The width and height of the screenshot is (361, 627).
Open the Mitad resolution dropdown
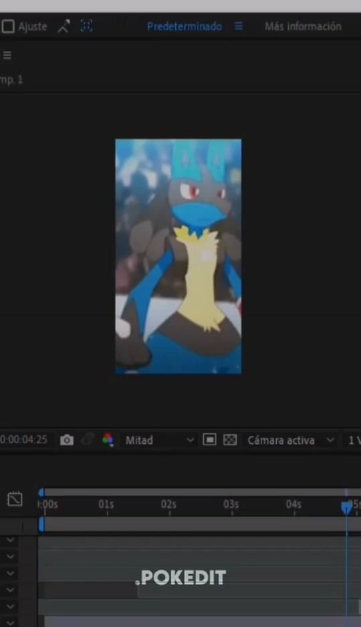tap(159, 441)
